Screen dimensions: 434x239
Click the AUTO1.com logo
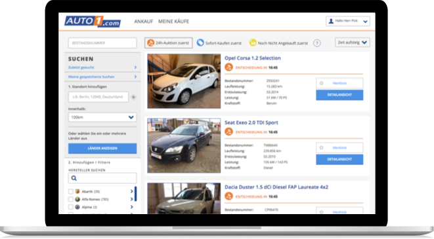pos(93,22)
